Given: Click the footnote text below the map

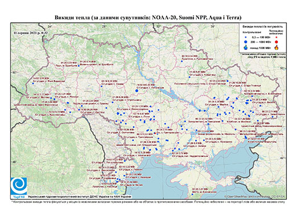Looking at the screenshot, I should [x=148, y=201].
